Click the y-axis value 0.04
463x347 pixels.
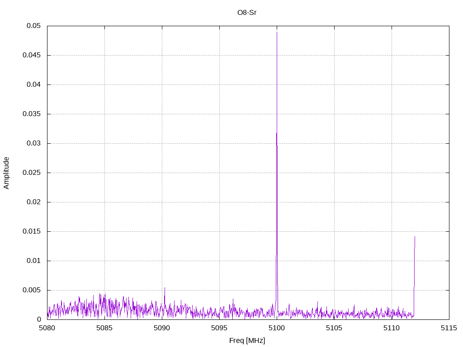coord(33,84)
